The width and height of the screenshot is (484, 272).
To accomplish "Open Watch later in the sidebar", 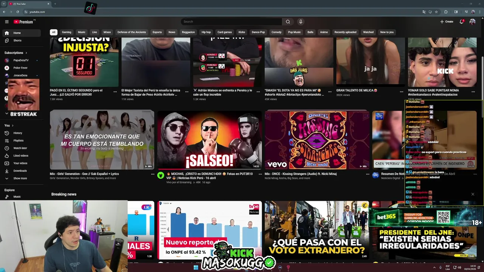I will click(x=21, y=148).
